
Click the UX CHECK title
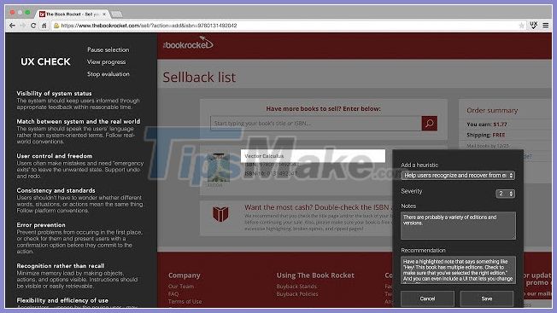coord(45,61)
